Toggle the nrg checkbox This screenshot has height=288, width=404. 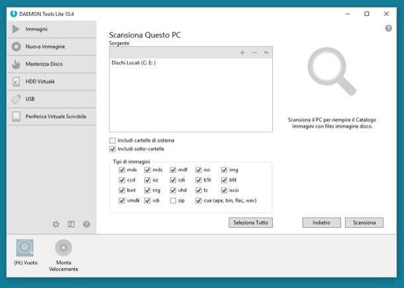[x=147, y=190]
